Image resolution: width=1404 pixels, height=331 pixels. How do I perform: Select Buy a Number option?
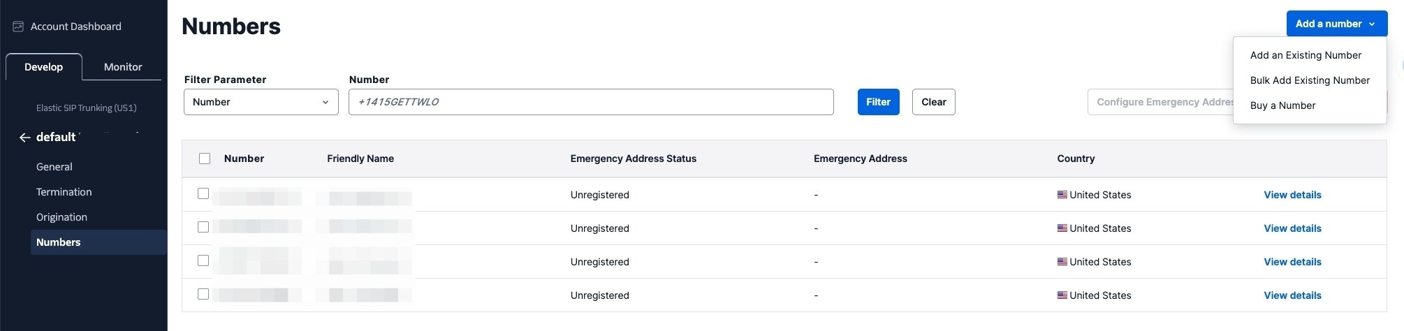[1282, 105]
